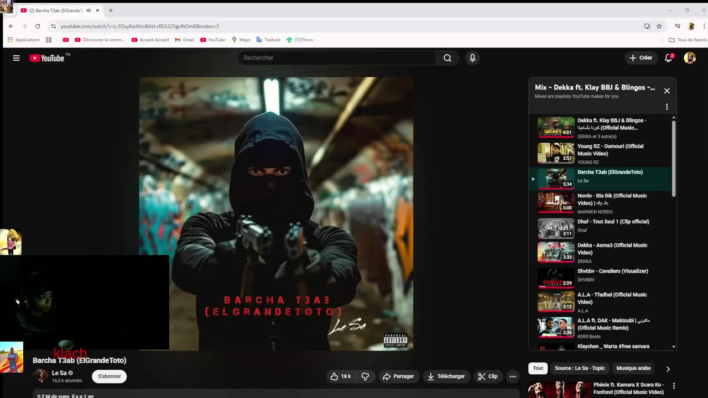Image resolution: width=708 pixels, height=398 pixels.
Task: Open options for Phénix Fonfond video
Action: point(674,386)
